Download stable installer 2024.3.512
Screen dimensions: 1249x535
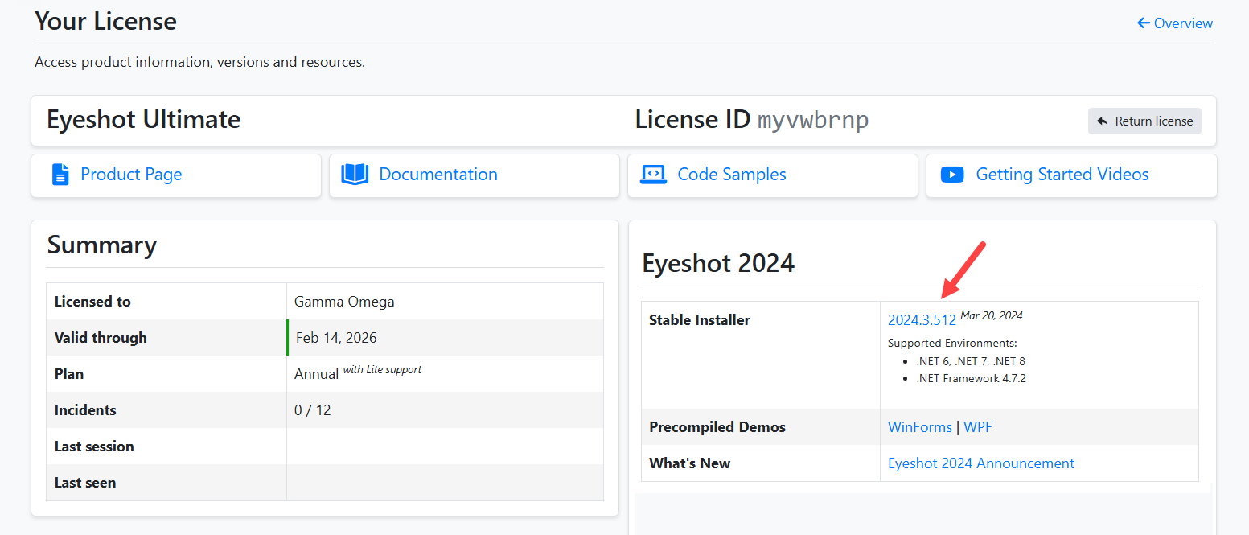(x=922, y=320)
